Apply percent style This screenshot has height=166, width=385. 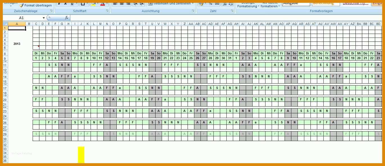point(211,3)
